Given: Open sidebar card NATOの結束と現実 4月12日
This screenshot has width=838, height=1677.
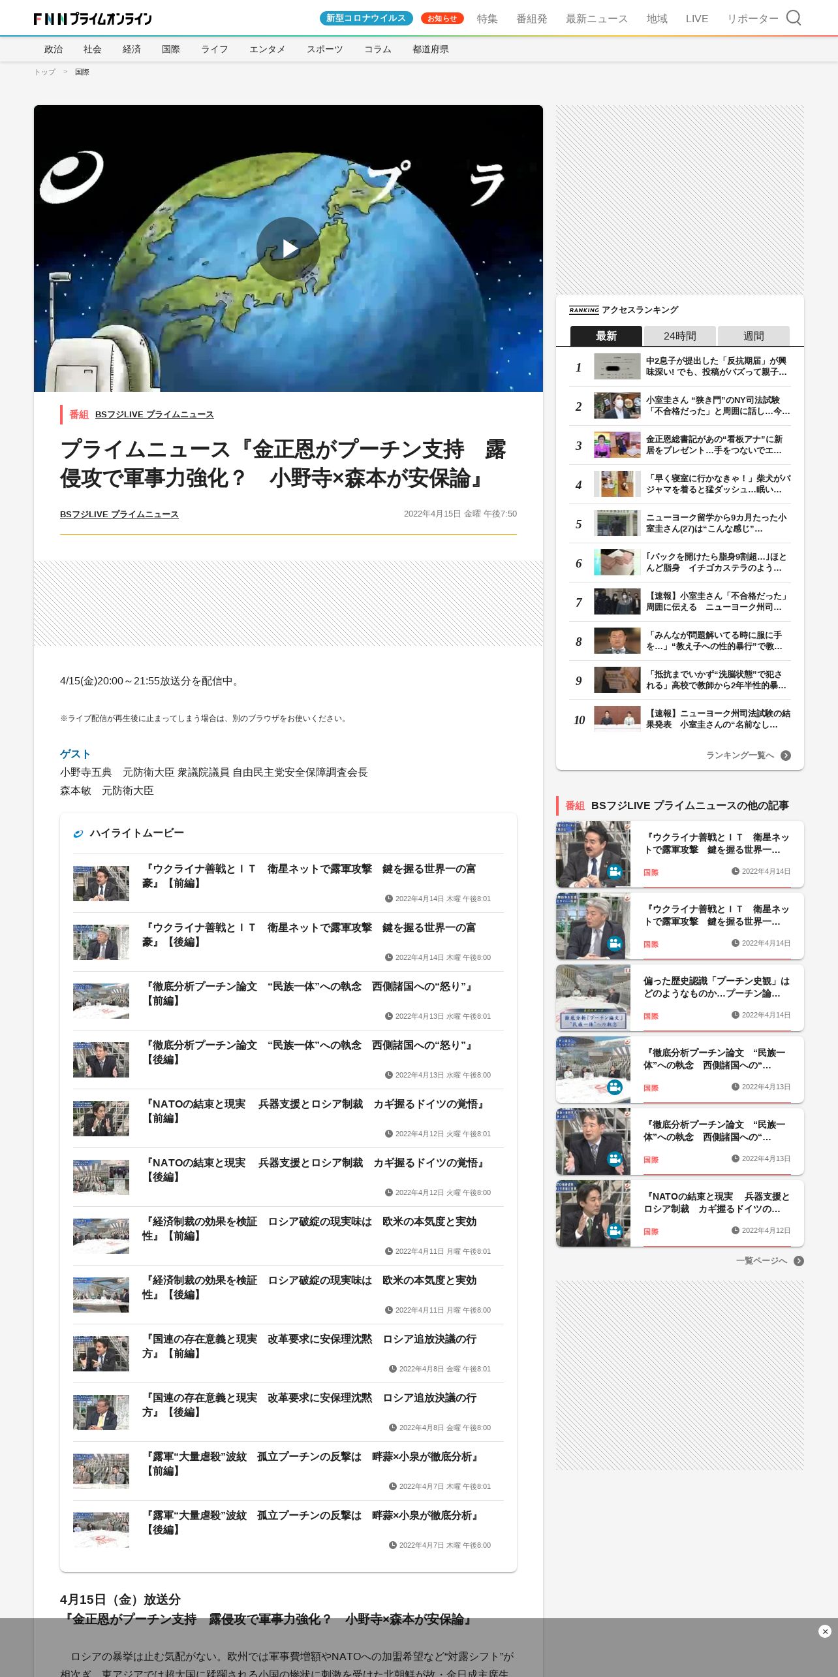Looking at the screenshot, I should [x=680, y=1213].
